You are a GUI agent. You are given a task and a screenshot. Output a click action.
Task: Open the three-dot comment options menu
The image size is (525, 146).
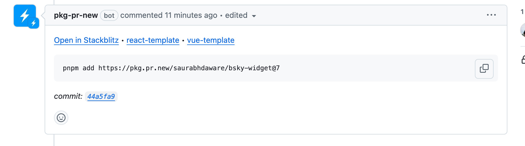[491, 15]
